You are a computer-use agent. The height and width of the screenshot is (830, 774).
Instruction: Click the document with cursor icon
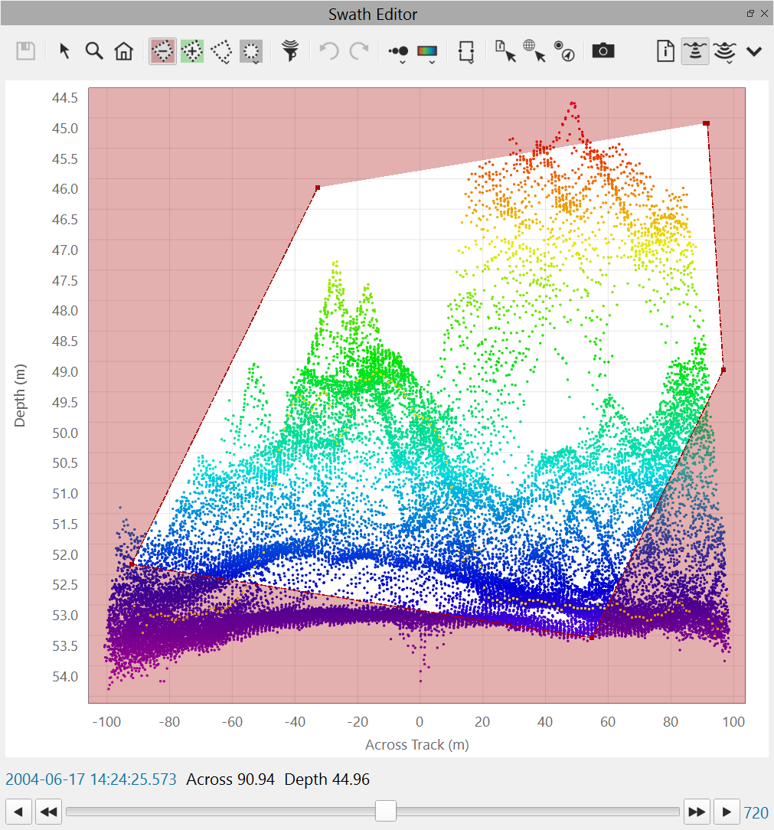coord(505,51)
